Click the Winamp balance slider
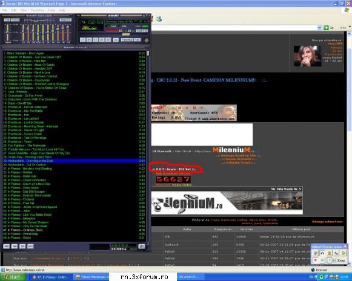This screenshot has height=281, width=352. pyautogui.click(x=129, y=31)
